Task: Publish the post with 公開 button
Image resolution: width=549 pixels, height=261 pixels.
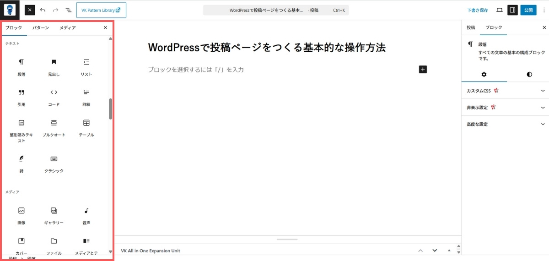Action: point(528,10)
